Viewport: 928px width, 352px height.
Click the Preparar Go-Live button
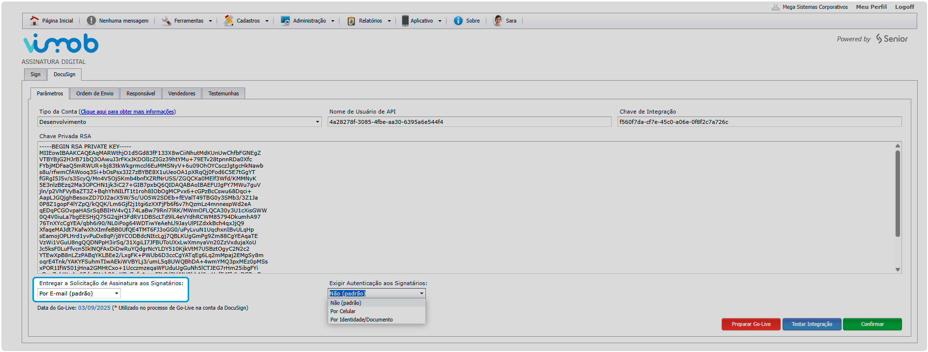[751, 324]
